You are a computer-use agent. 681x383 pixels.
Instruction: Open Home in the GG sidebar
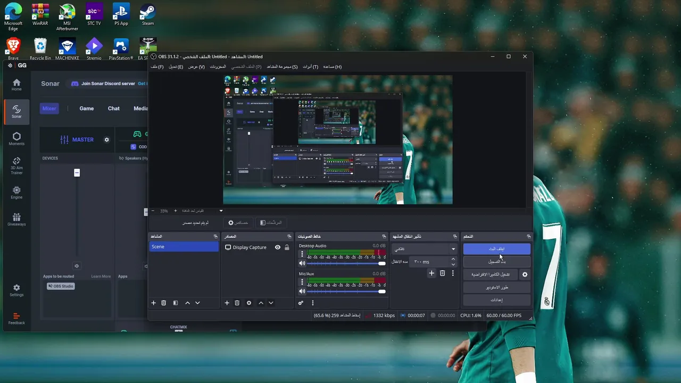(16, 85)
